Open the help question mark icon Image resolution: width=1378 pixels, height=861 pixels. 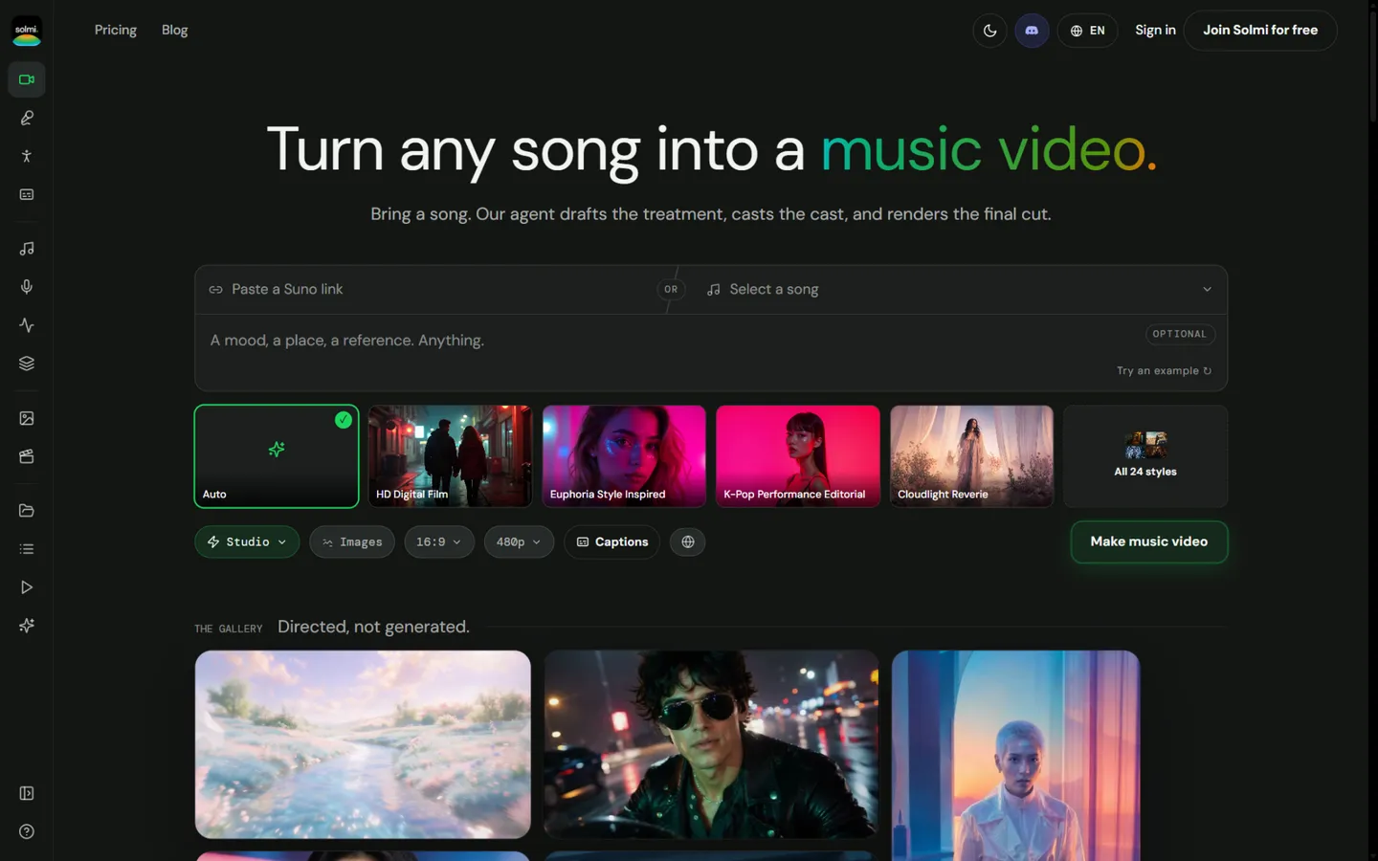tap(27, 831)
